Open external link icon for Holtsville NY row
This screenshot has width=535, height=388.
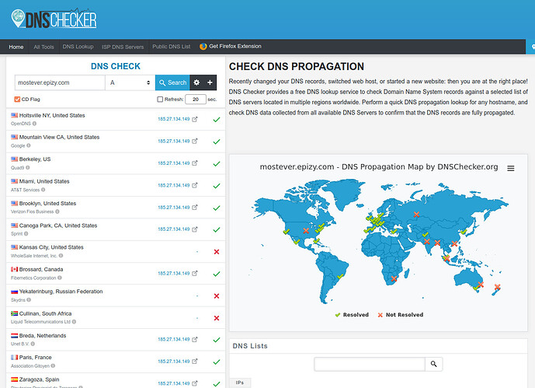click(x=194, y=119)
